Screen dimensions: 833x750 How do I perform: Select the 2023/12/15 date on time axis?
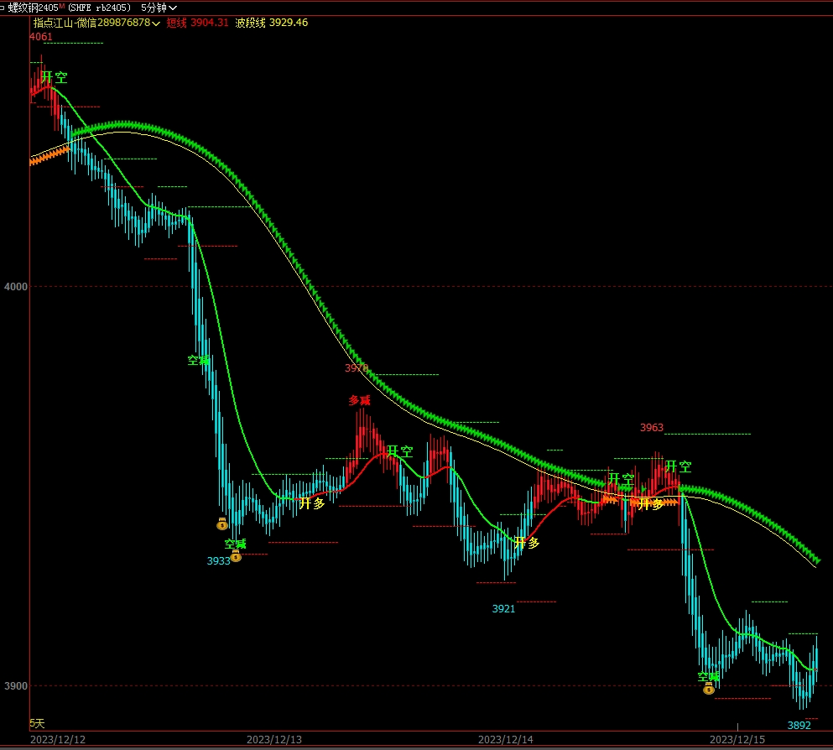[x=737, y=740]
